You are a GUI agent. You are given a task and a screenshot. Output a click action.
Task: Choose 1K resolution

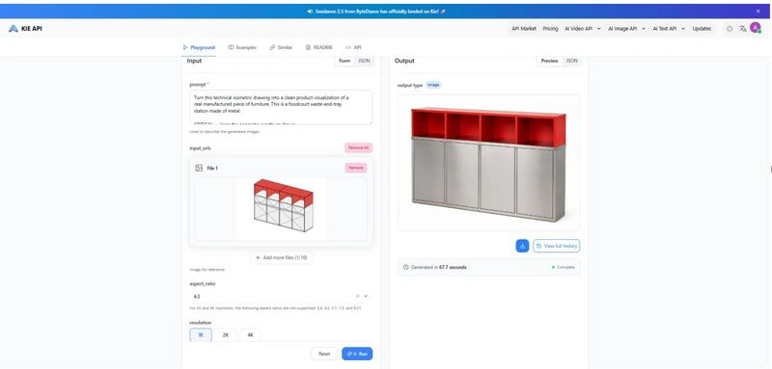pyautogui.click(x=201, y=334)
